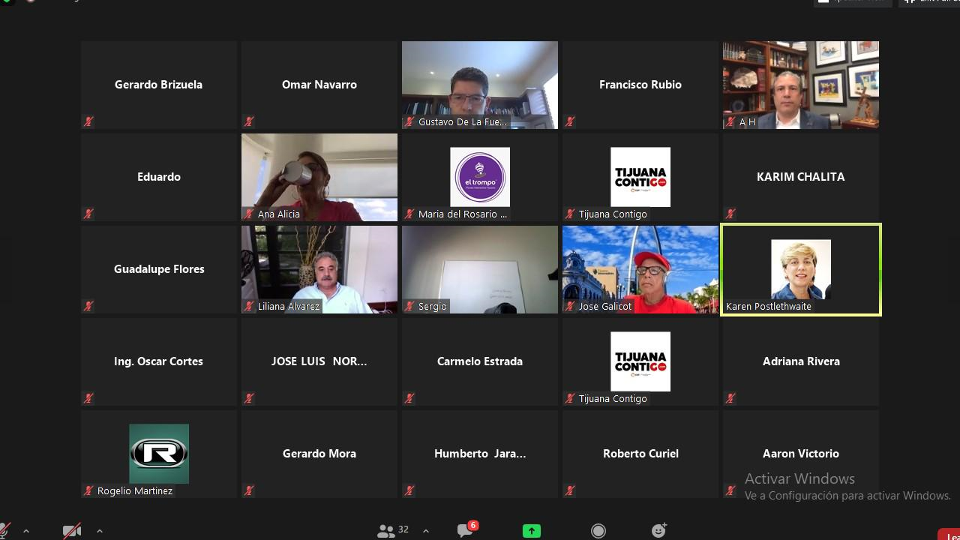Click muted mic icon on KARIM CHALITA tile
Screen dimensions: 960x540
(x=730, y=214)
